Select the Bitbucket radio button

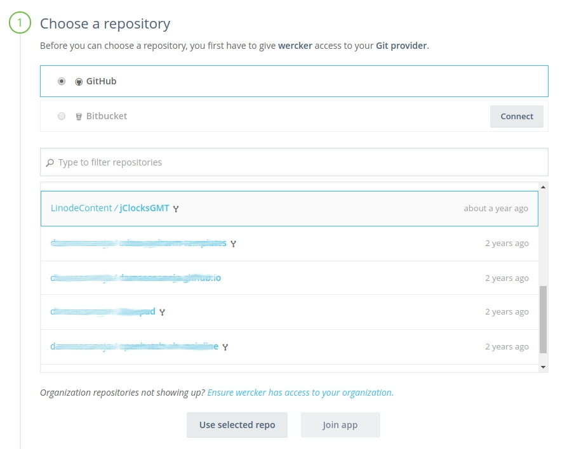(x=62, y=116)
